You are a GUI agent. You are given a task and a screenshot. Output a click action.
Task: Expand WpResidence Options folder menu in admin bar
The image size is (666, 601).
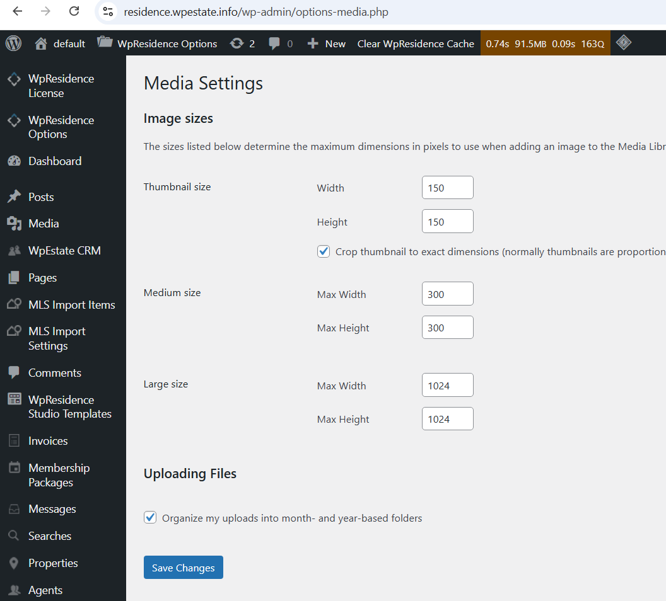tap(158, 43)
